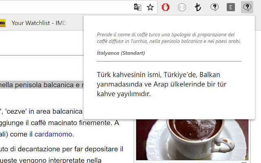
Task: Click the highlighted 'nella penisola balcanica' text
Action: (42, 85)
